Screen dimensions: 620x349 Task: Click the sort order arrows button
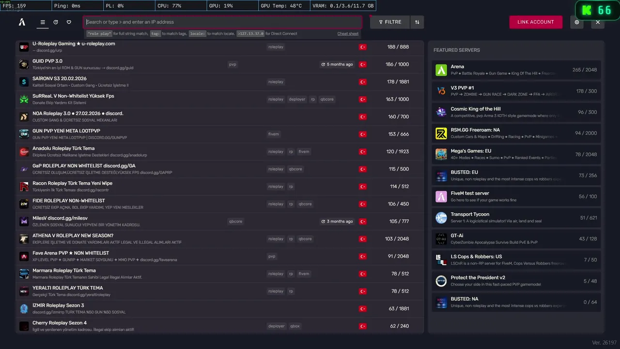click(417, 22)
